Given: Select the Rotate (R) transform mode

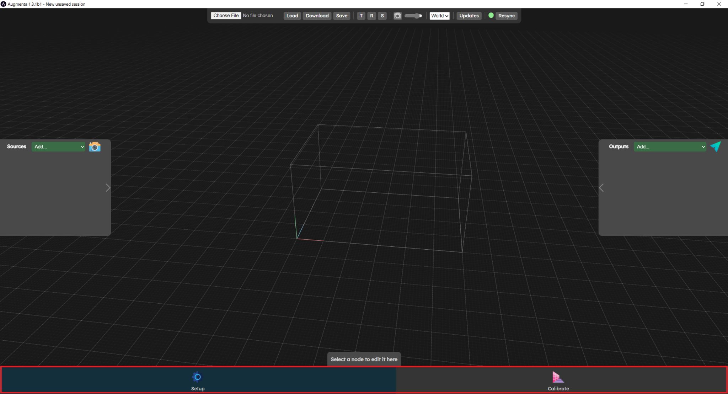Looking at the screenshot, I should 372,16.
